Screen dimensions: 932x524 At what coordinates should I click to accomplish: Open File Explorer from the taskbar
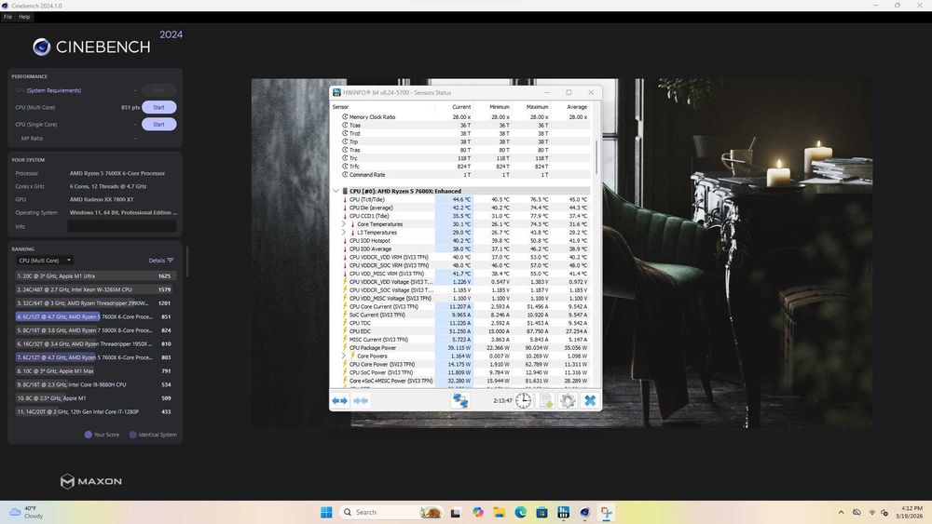(x=500, y=512)
